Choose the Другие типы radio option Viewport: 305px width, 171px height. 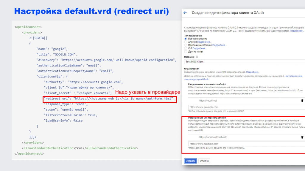point(186,51)
